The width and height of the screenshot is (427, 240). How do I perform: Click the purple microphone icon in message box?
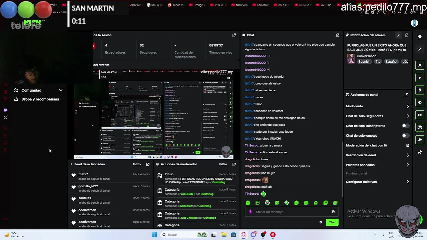(251, 212)
